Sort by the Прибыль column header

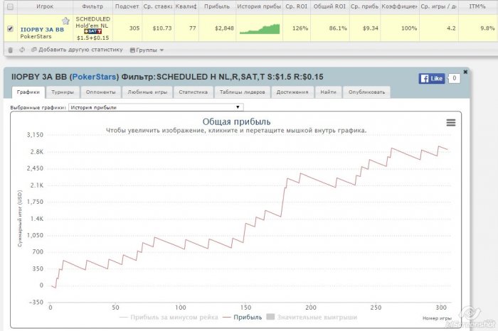tap(217, 6)
